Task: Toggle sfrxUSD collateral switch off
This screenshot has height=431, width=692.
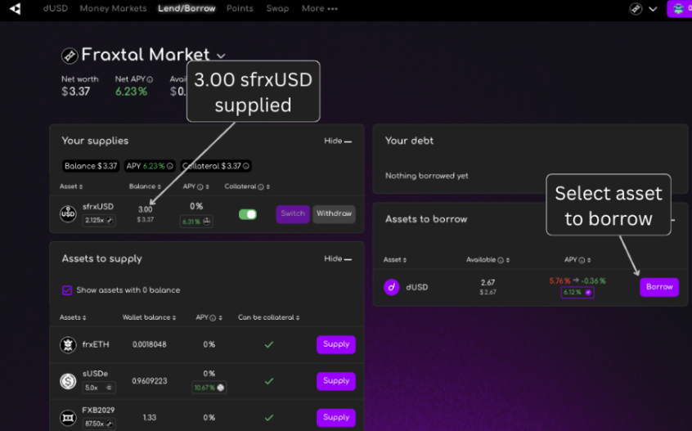Action: [x=248, y=214]
